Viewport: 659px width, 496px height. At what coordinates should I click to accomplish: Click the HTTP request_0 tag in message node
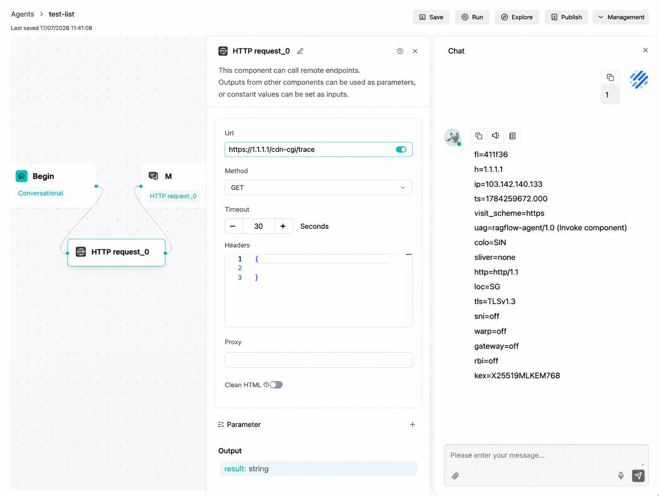173,196
